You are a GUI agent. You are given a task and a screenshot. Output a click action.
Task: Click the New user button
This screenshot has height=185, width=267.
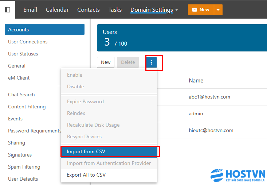tap(106, 62)
